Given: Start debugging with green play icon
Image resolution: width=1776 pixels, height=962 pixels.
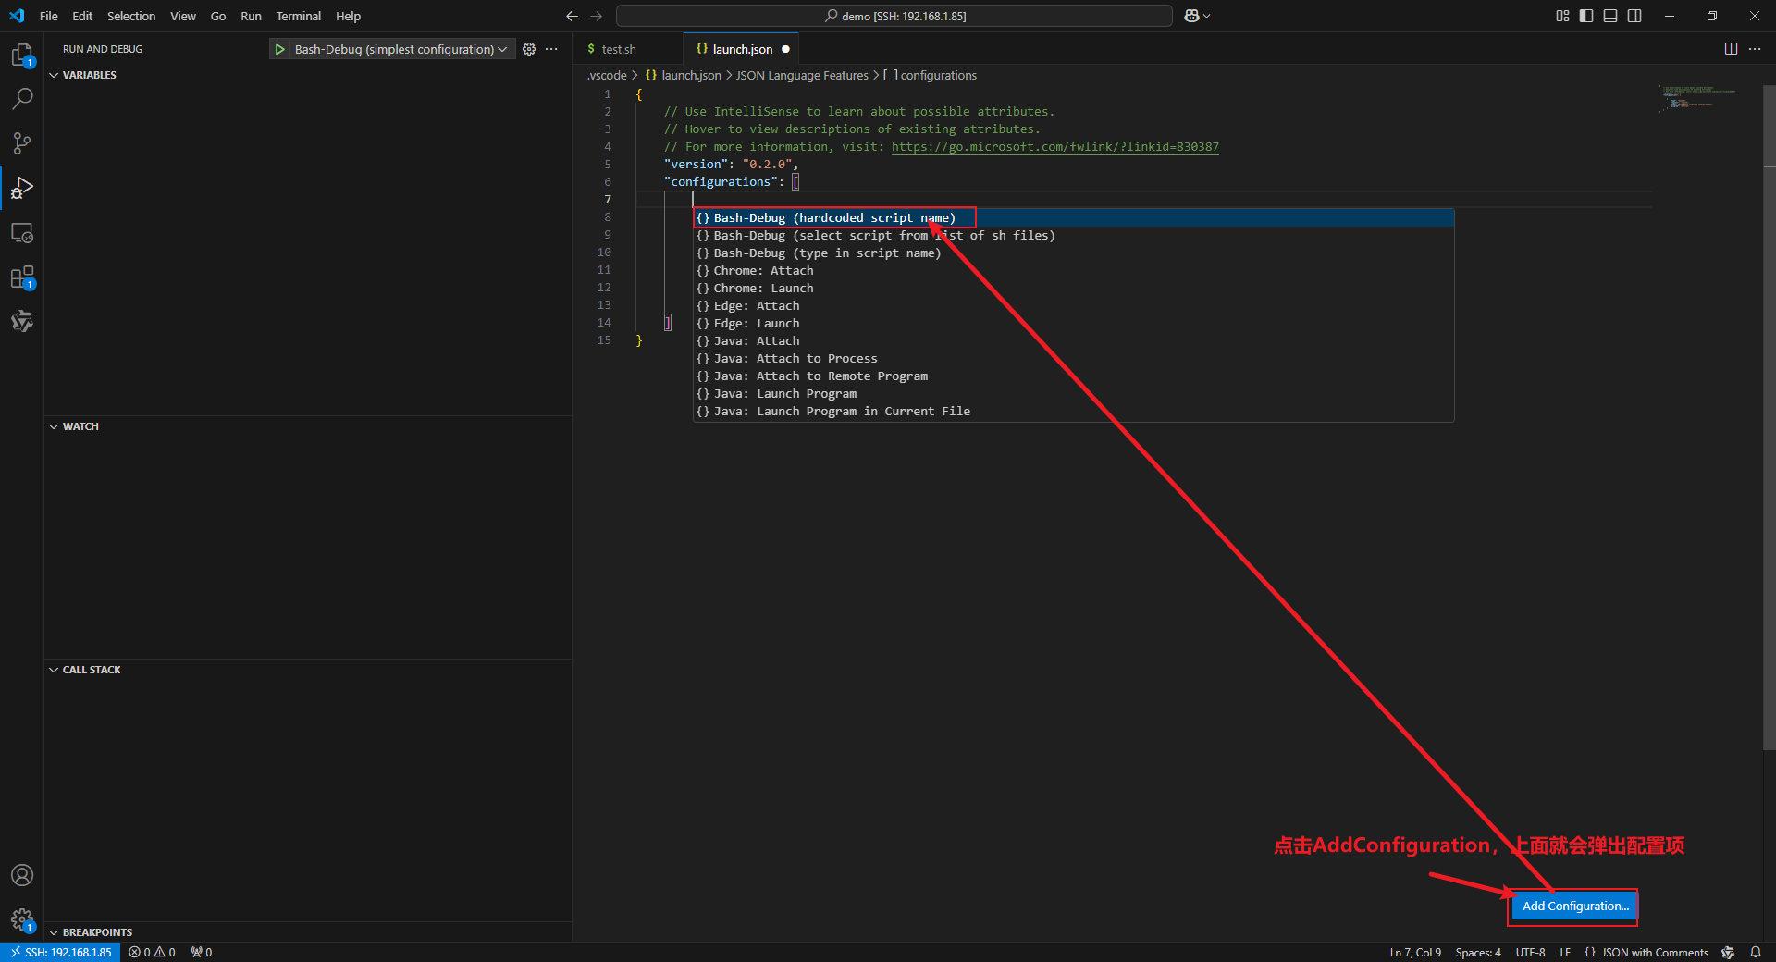Looking at the screenshot, I should pyautogui.click(x=279, y=49).
